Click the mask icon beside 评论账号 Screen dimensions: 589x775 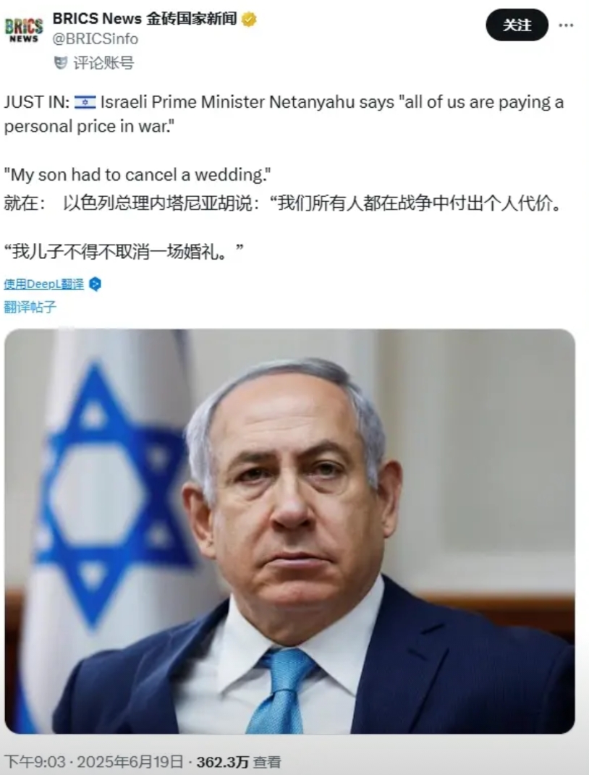[60, 63]
